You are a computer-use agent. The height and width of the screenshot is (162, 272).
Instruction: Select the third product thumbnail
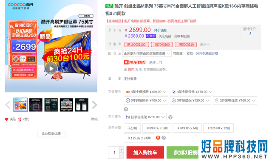pyautogui.click(x=51, y=105)
